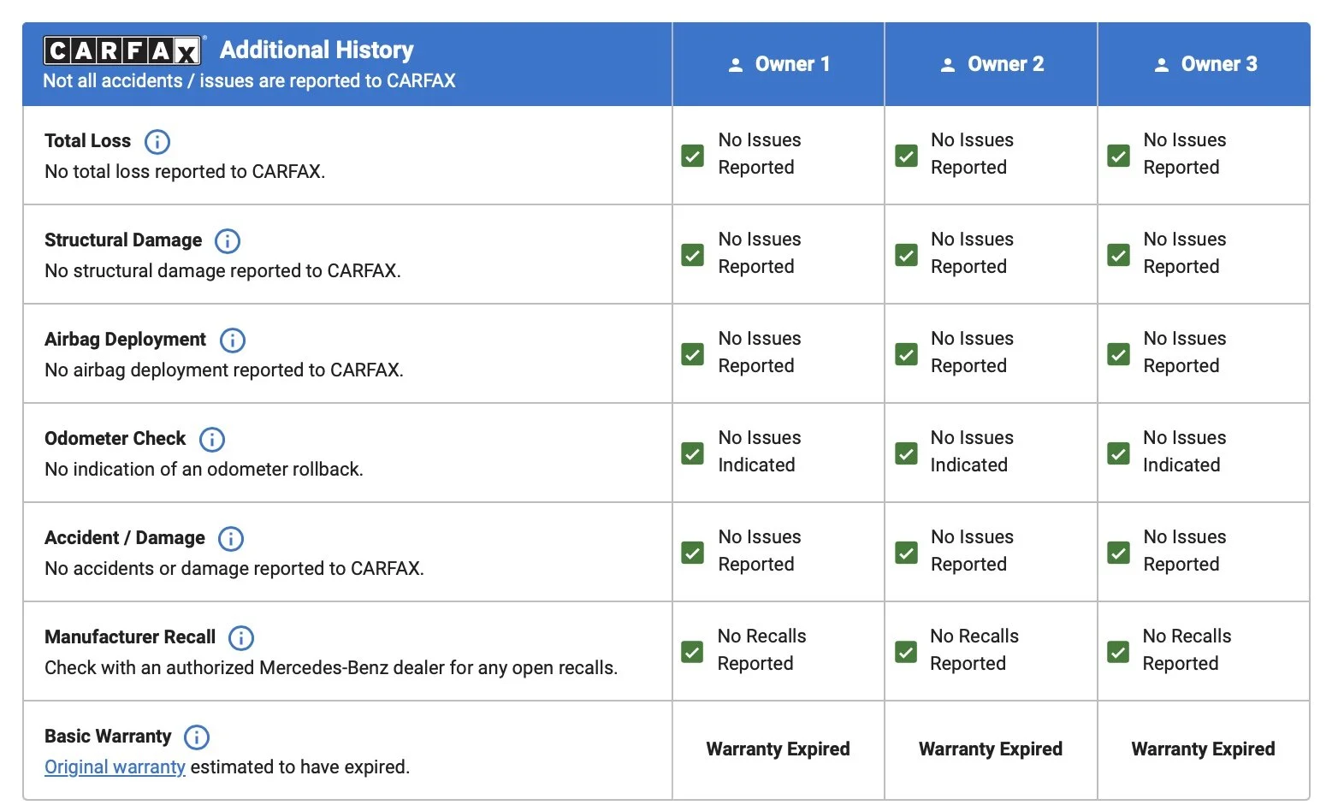The image size is (1338, 811).
Task: Click Owner 2 Accident / Damage green checkmark
Action: click(906, 553)
